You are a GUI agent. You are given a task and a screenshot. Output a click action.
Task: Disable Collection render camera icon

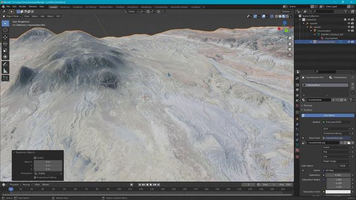353,20
